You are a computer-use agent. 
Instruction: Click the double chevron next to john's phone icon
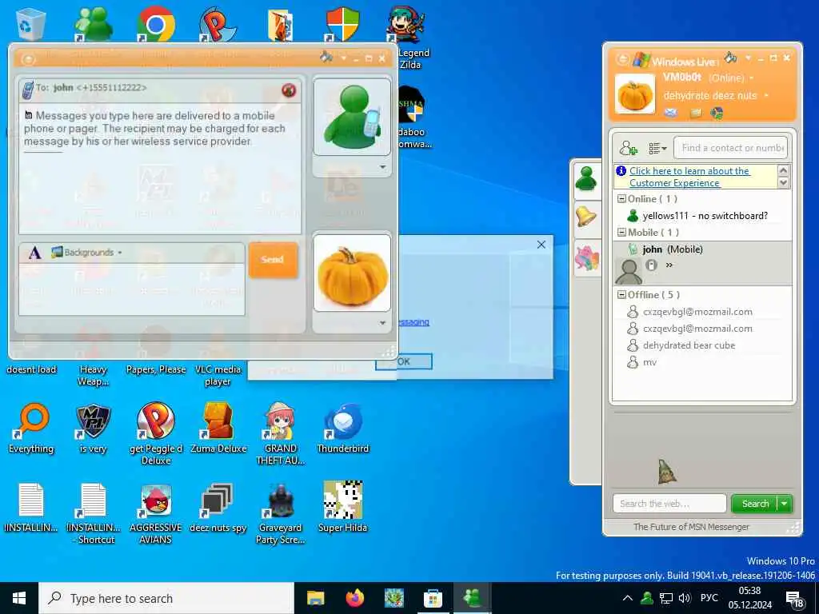coord(669,265)
